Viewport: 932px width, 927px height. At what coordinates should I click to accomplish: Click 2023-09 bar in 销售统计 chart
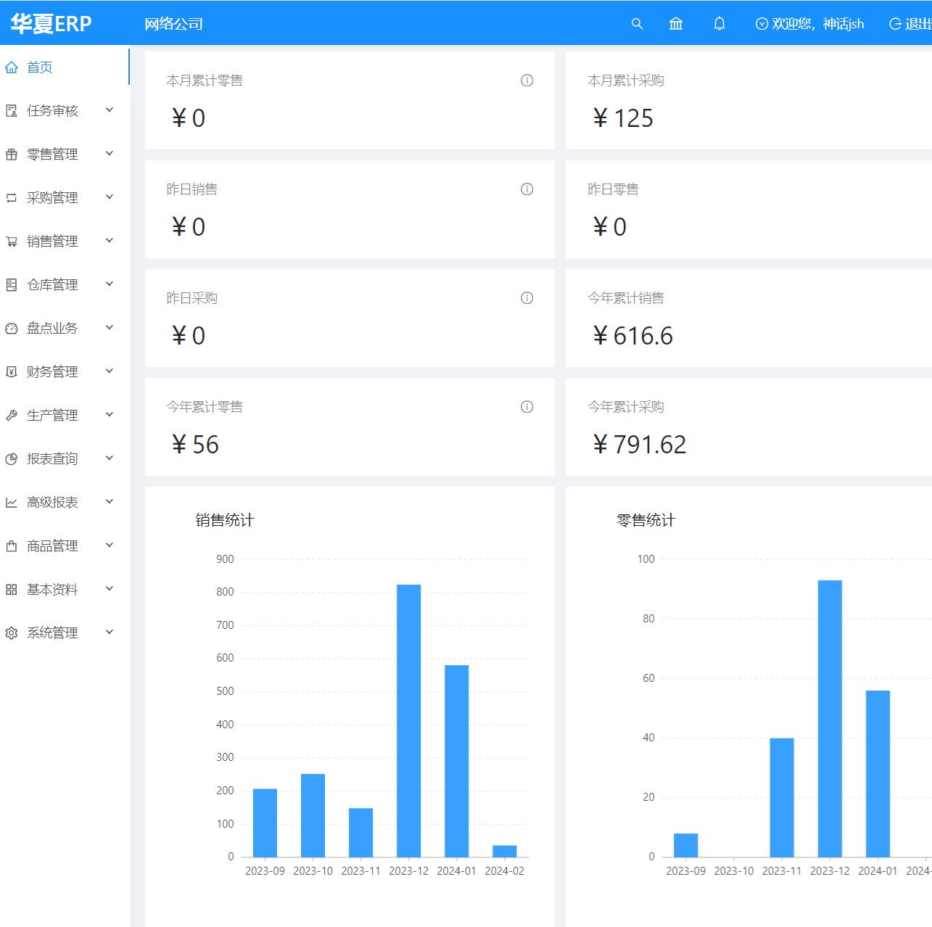click(265, 823)
